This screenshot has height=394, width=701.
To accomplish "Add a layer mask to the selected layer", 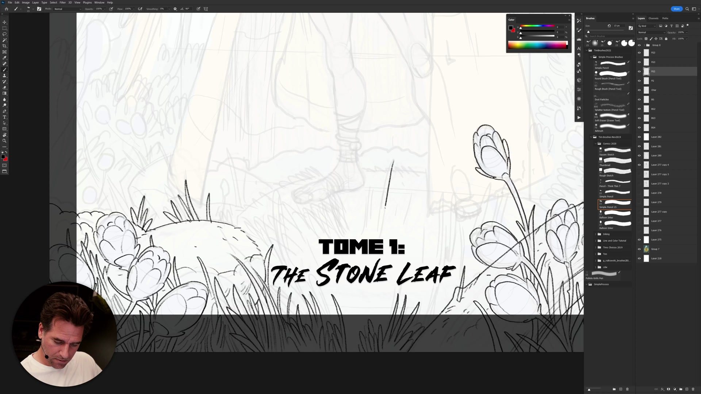I will 669,389.
